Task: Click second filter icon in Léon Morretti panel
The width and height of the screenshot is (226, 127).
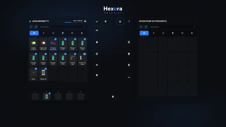Action: pyautogui.click(x=36, y=27)
